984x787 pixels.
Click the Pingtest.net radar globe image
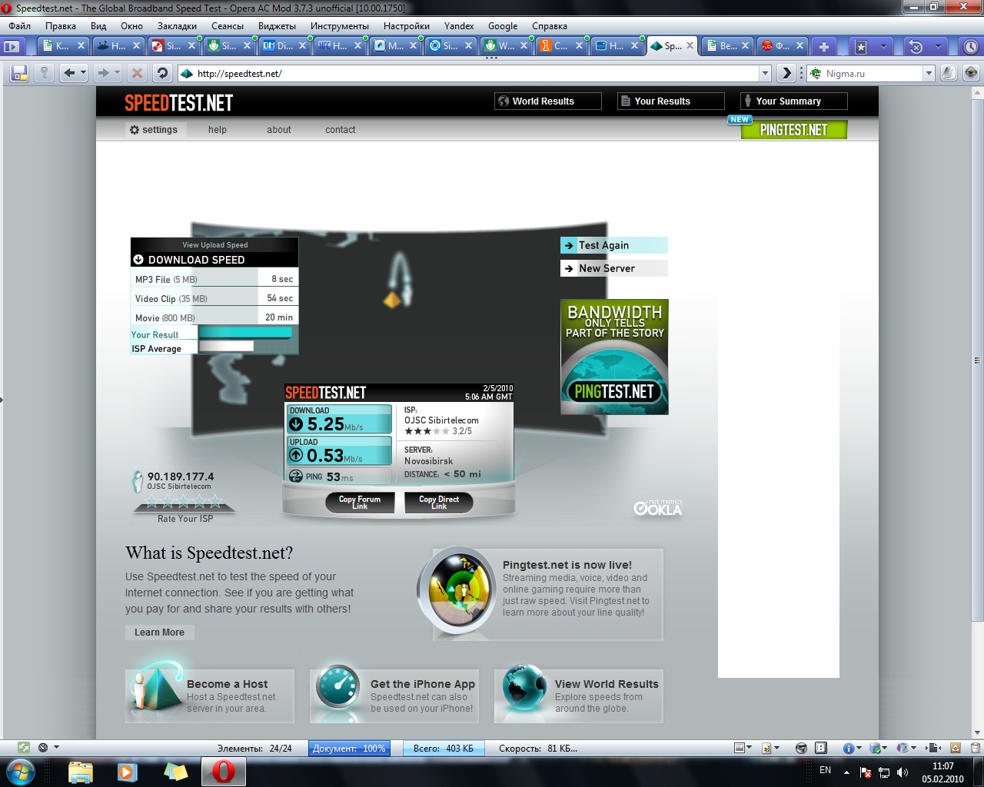(460, 590)
